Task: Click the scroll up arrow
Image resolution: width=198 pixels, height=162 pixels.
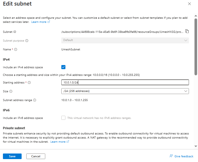Action: pyautogui.click(x=196, y=16)
